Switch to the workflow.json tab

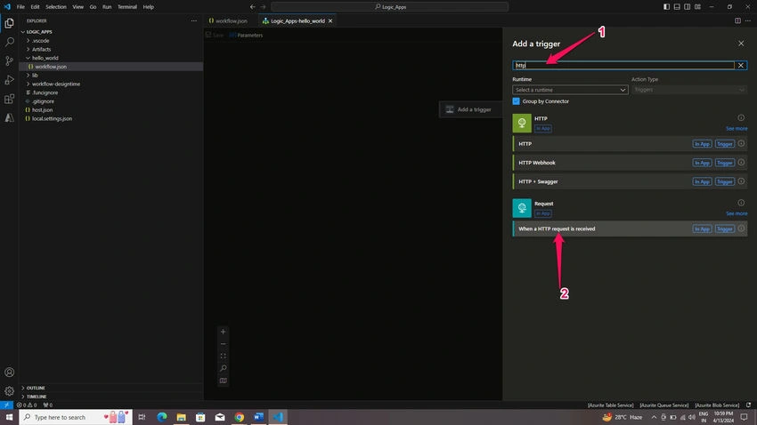pyautogui.click(x=228, y=20)
